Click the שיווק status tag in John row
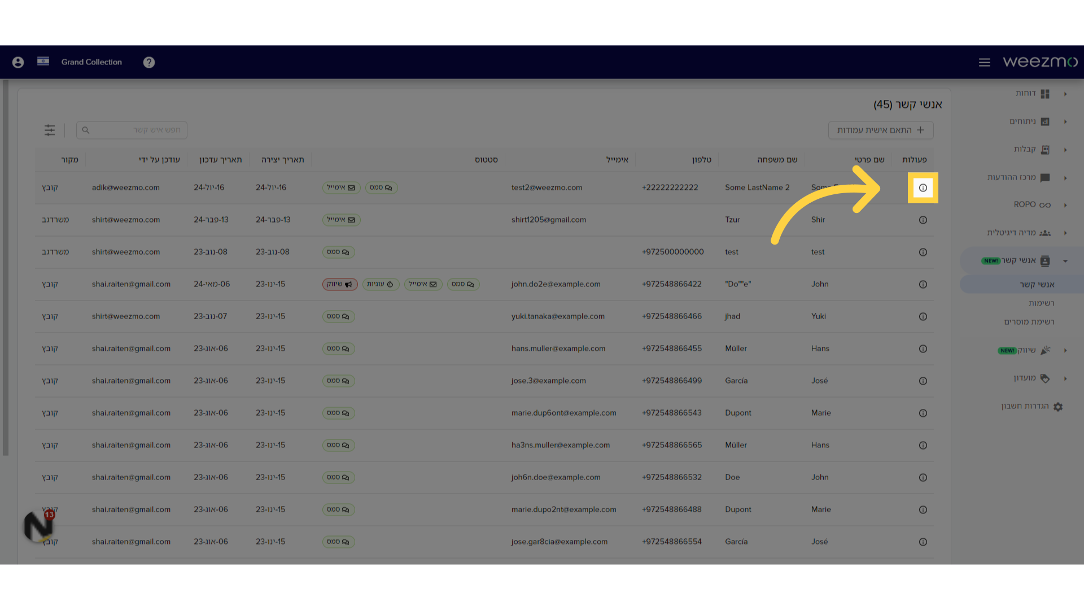This screenshot has width=1084, height=610. coord(340,284)
